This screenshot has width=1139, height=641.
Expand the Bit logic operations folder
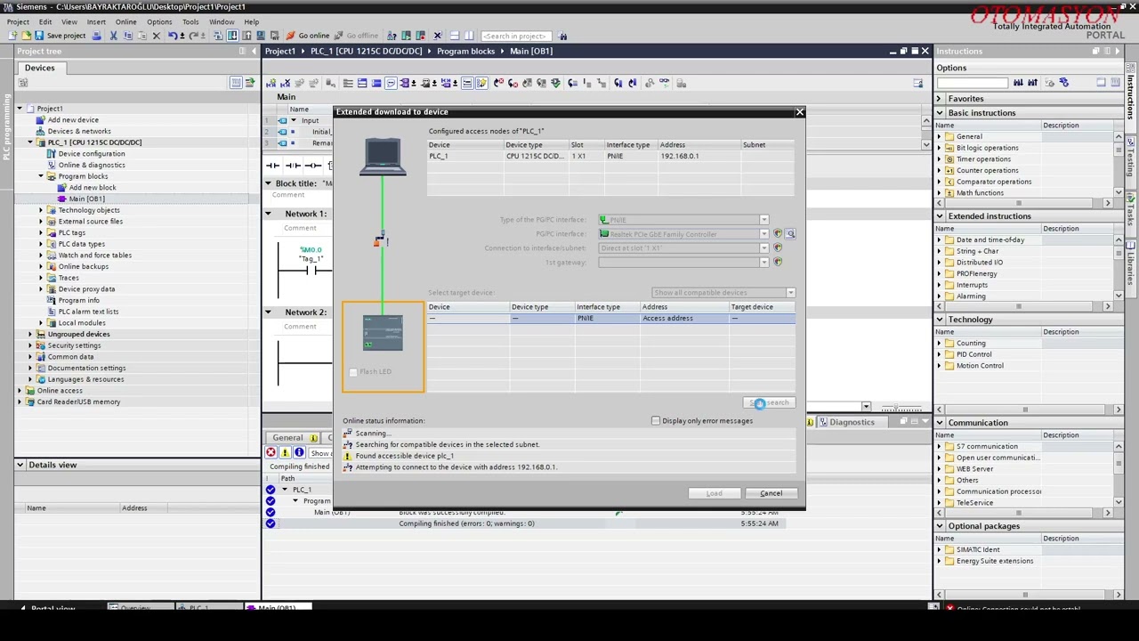pyautogui.click(x=939, y=148)
